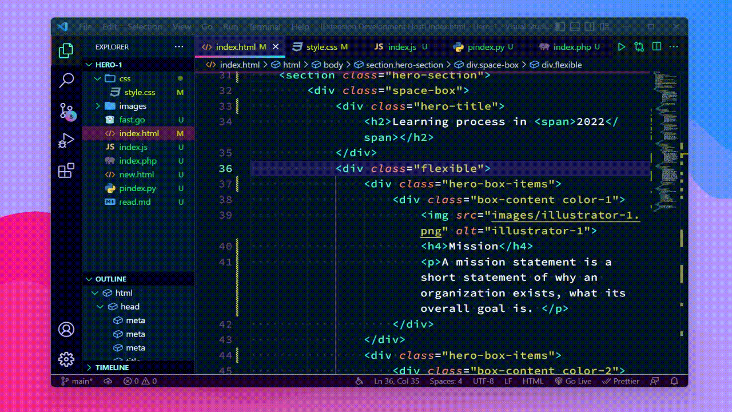The height and width of the screenshot is (412, 732).
Task: Collapse the OUTLINE section
Action: (x=138, y=279)
